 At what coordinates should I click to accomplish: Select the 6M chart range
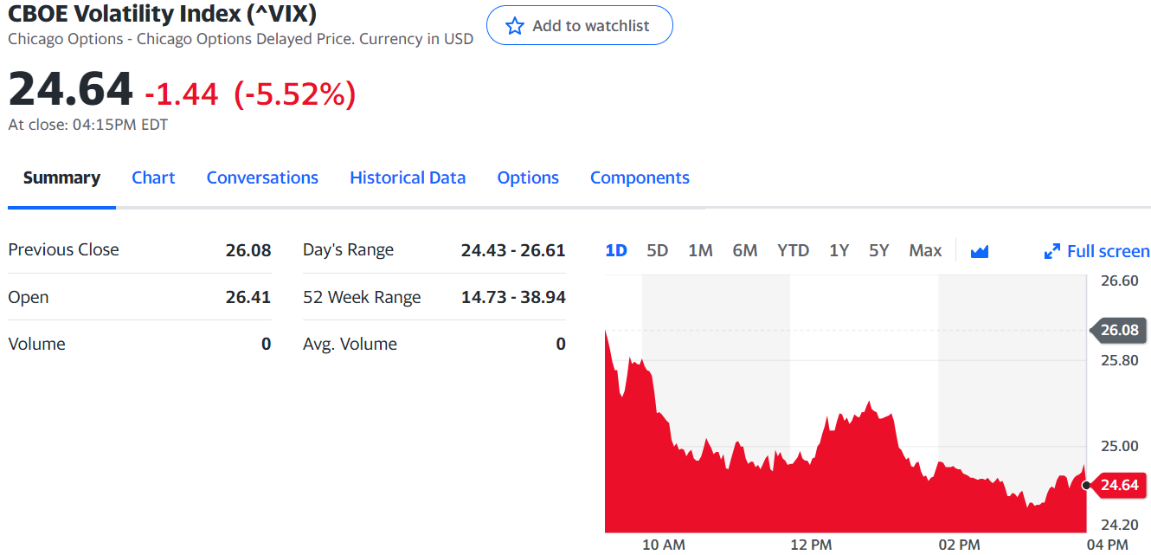click(x=745, y=250)
